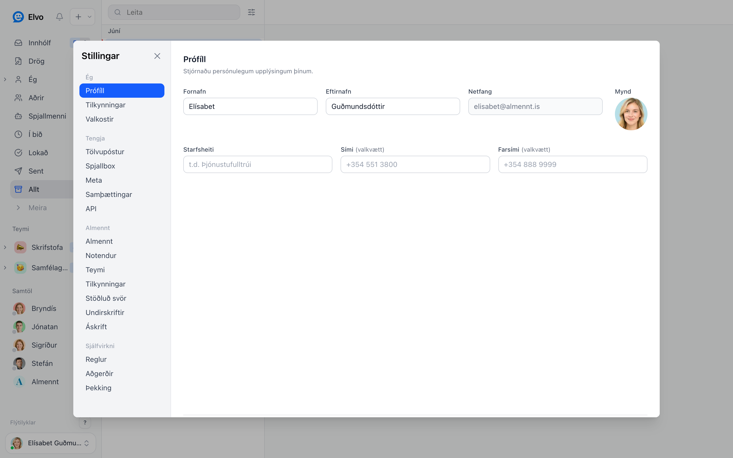Click the Drög drafts icon
The height and width of the screenshot is (458, 733).
pos(19,61)
